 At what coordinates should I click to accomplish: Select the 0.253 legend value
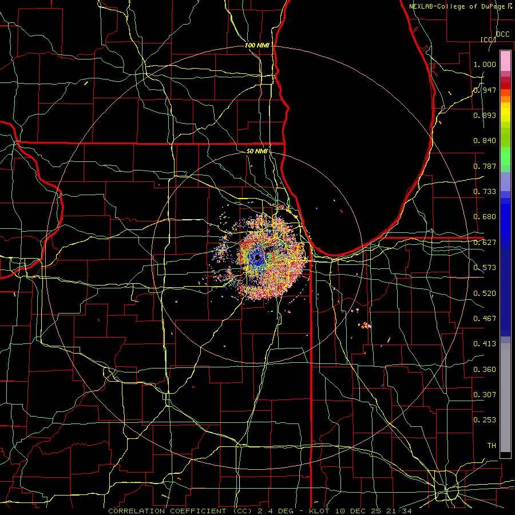[x=485, y=420]
